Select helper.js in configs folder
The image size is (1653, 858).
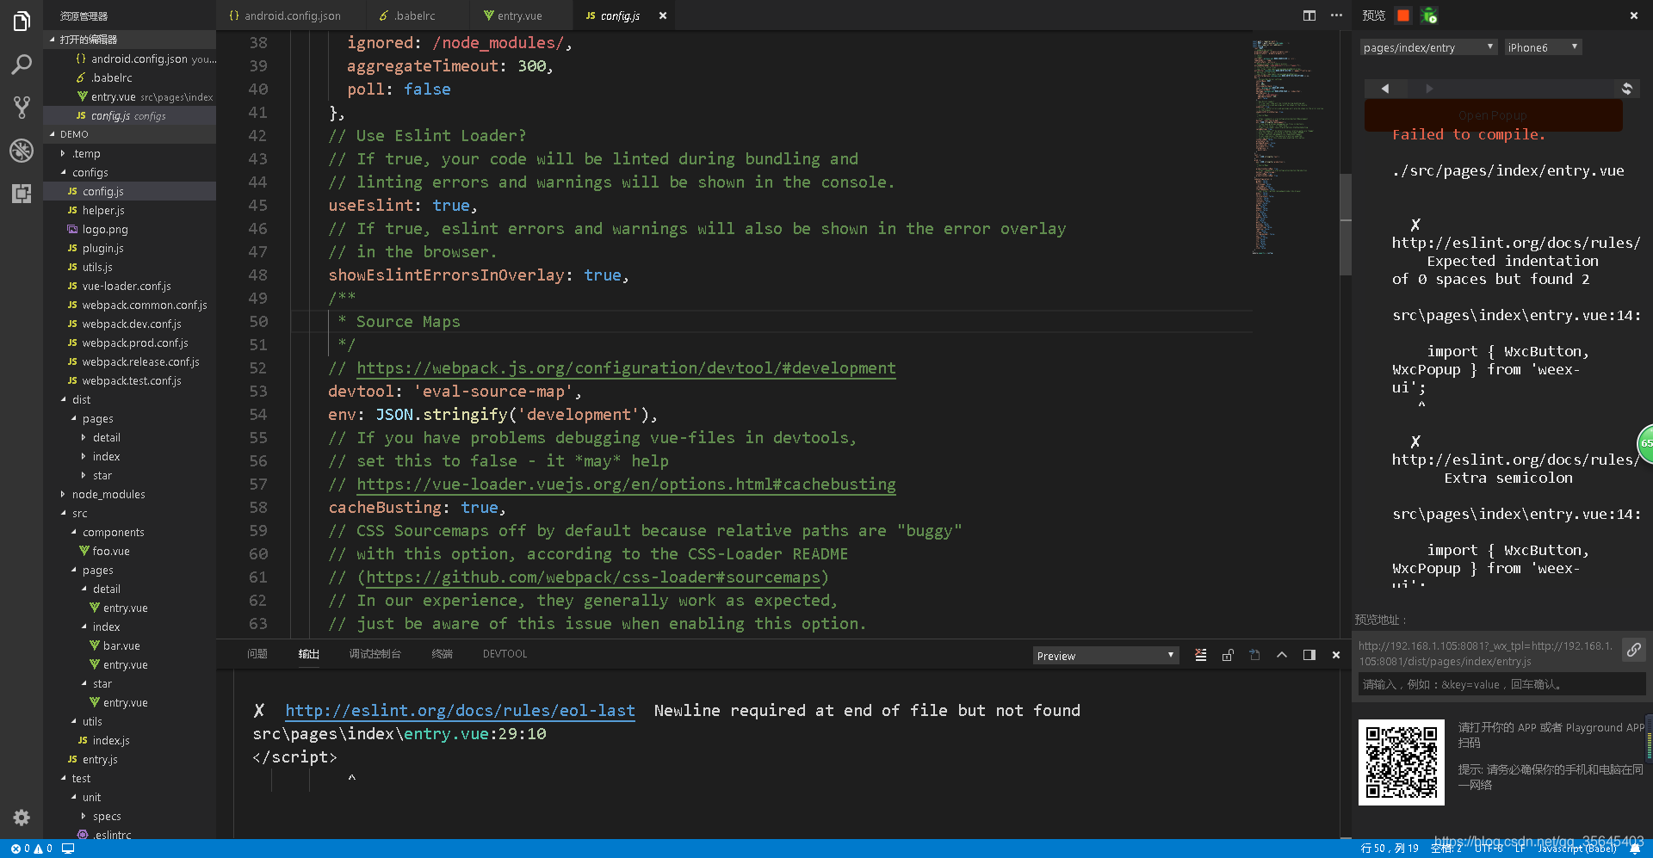103,210
